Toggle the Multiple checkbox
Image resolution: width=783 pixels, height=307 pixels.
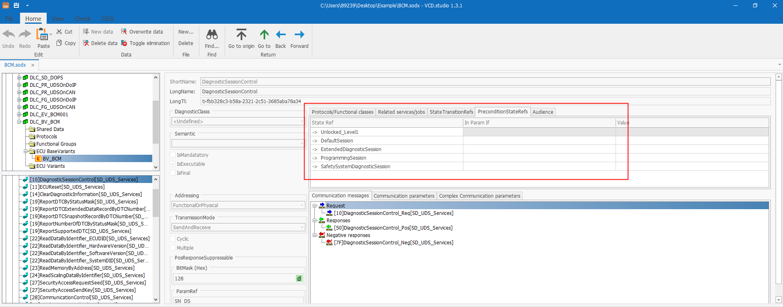(173, 248)
